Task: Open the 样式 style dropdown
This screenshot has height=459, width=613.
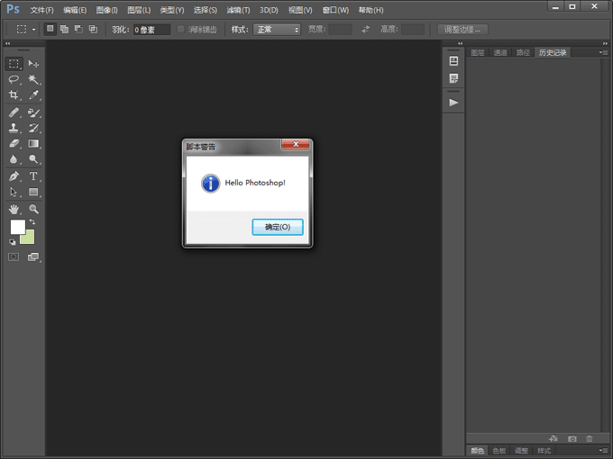Action: tap(277, 30)
